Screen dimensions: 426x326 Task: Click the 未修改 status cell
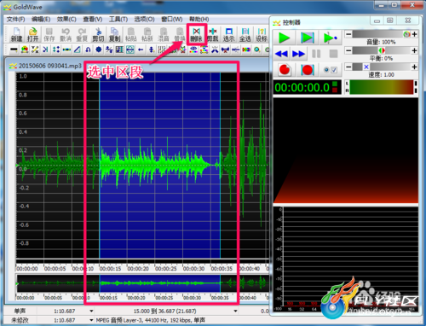pos(20,320)
